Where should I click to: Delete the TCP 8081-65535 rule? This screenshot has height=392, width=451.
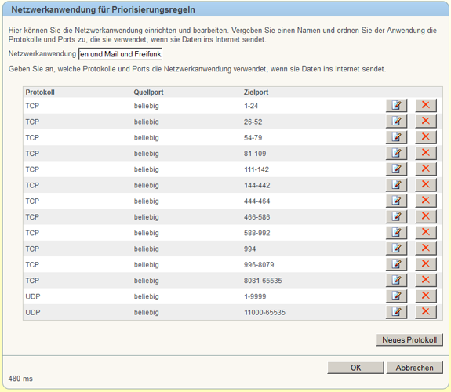pos(426,280)
